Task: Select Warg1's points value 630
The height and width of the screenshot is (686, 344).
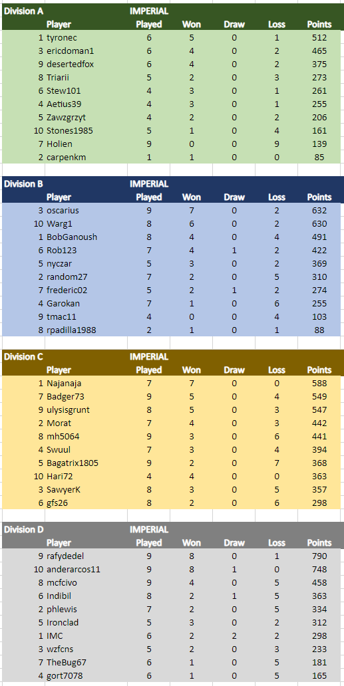Action: click(319, 223)
